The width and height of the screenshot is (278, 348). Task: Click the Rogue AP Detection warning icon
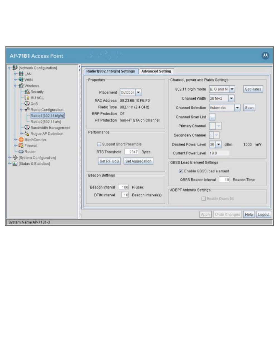coord(27,134)
